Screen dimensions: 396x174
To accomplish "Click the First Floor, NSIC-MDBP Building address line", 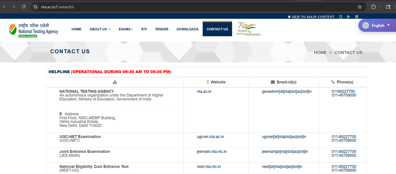I will (88, 118).
